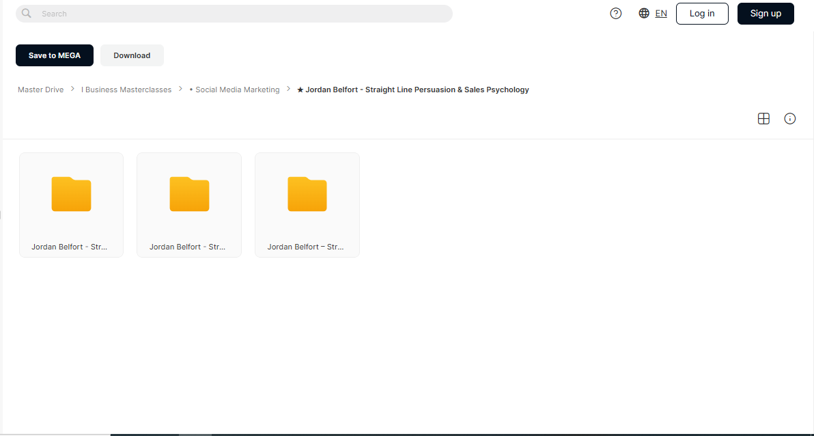
Task: Open the EN language selector
Action: click(661, 14)
